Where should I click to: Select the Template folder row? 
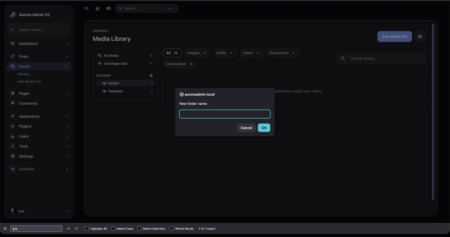coord(125,91)
